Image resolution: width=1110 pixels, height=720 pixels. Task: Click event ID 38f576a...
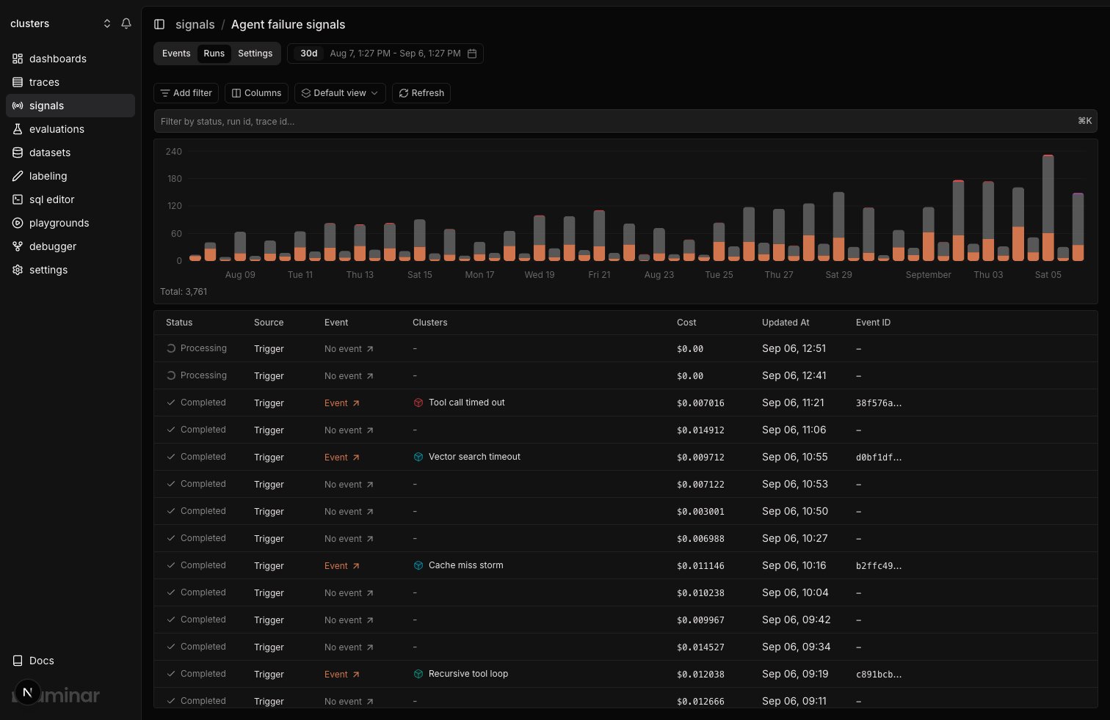coord(879,403)
